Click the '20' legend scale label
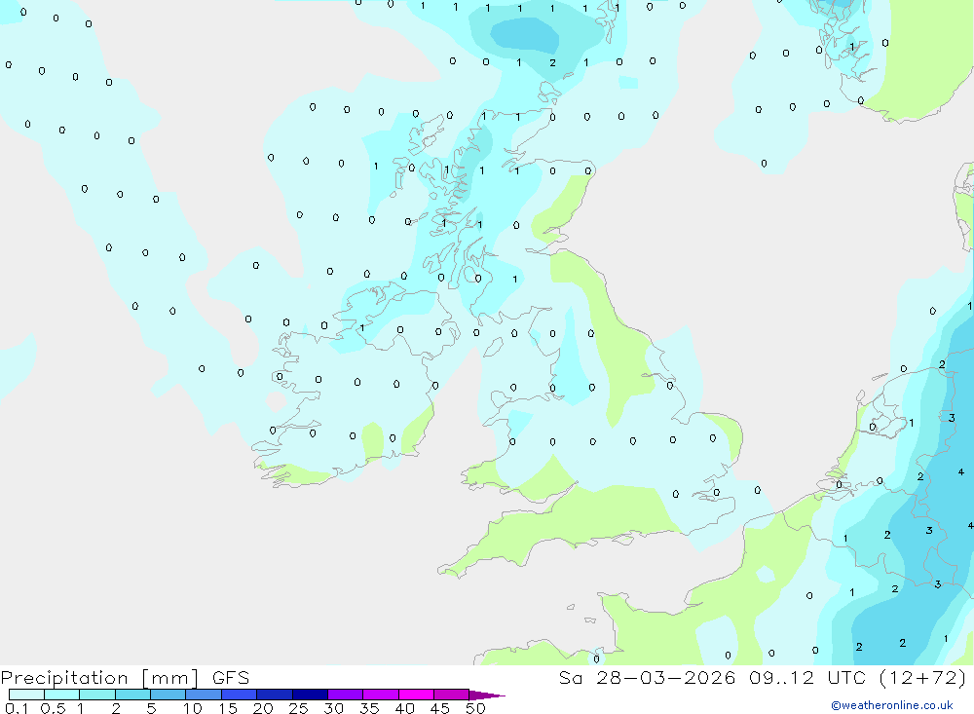 pos(263,708)
